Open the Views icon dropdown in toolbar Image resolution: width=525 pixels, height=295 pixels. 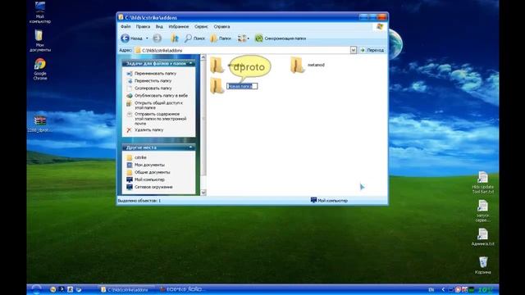click(244, 39)
